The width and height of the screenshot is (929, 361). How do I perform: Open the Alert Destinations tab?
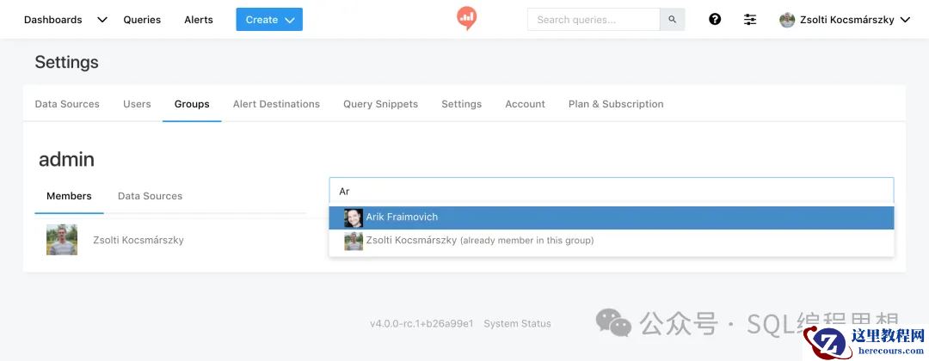pyautogui.click(x=276, y=104)
